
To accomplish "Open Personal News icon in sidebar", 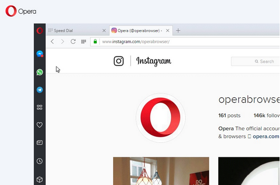I will (40, 142).
